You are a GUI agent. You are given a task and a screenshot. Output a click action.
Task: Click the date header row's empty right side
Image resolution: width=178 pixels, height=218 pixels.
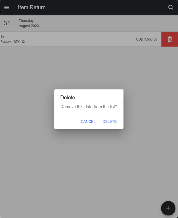(x=118, y=23)
